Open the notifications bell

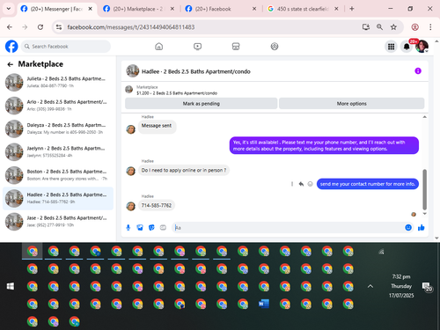tap(407, 47)
